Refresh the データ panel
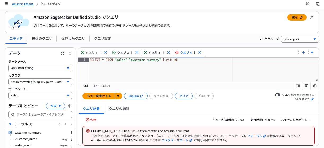 (62, 53)
